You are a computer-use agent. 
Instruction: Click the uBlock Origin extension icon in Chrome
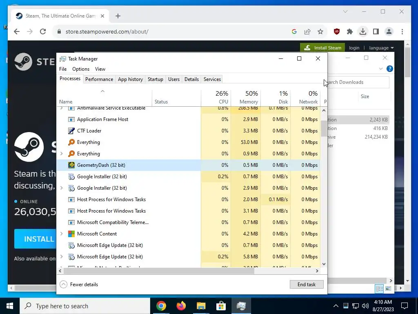[x=337, y=31]
